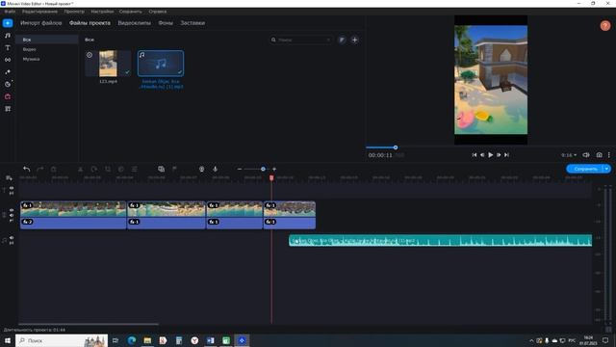Switch to the Заставки tab
The image size is (616, 347).
[192, 23]
